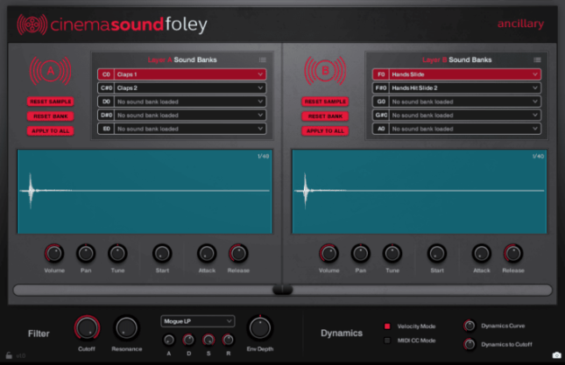
Task: Adjust the Layer A Release knob
Action: click(x=238, y=254)
